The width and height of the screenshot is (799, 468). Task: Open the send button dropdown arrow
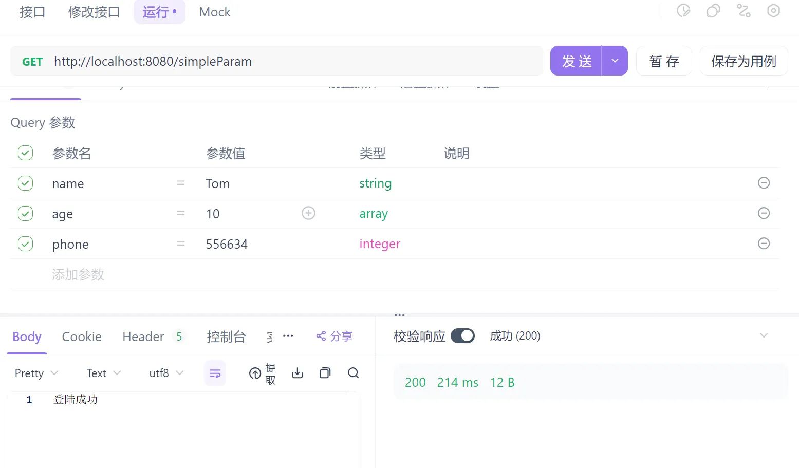615,61
